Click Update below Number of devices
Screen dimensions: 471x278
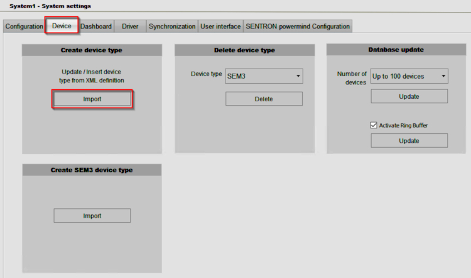[409, 97]
